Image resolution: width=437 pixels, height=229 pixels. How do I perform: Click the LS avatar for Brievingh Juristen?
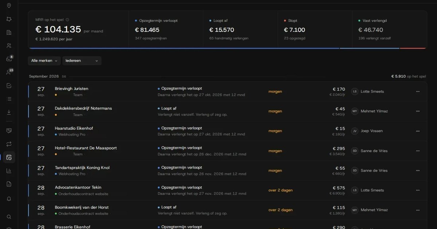355,92
